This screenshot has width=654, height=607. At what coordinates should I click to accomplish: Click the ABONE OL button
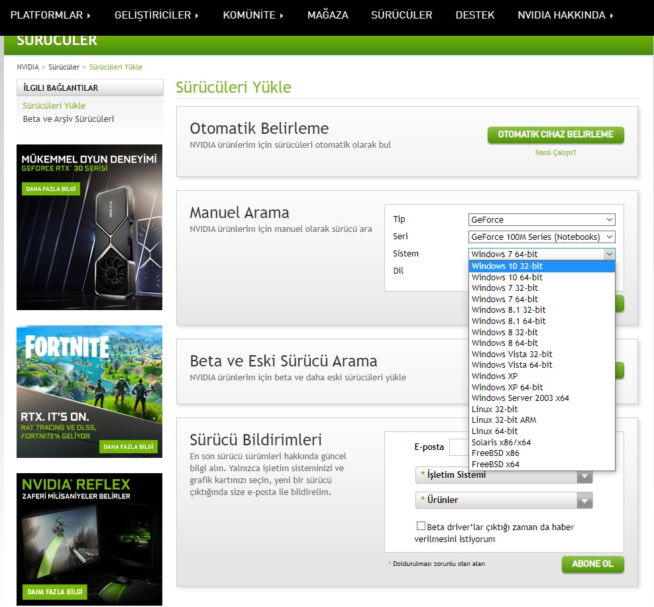click(x=592, y=564)
